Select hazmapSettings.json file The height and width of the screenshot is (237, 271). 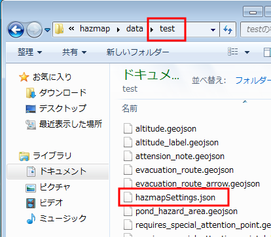pos(175,198)
